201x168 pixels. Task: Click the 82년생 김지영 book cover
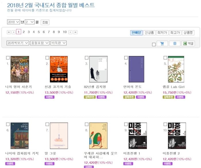coord(98,69)
